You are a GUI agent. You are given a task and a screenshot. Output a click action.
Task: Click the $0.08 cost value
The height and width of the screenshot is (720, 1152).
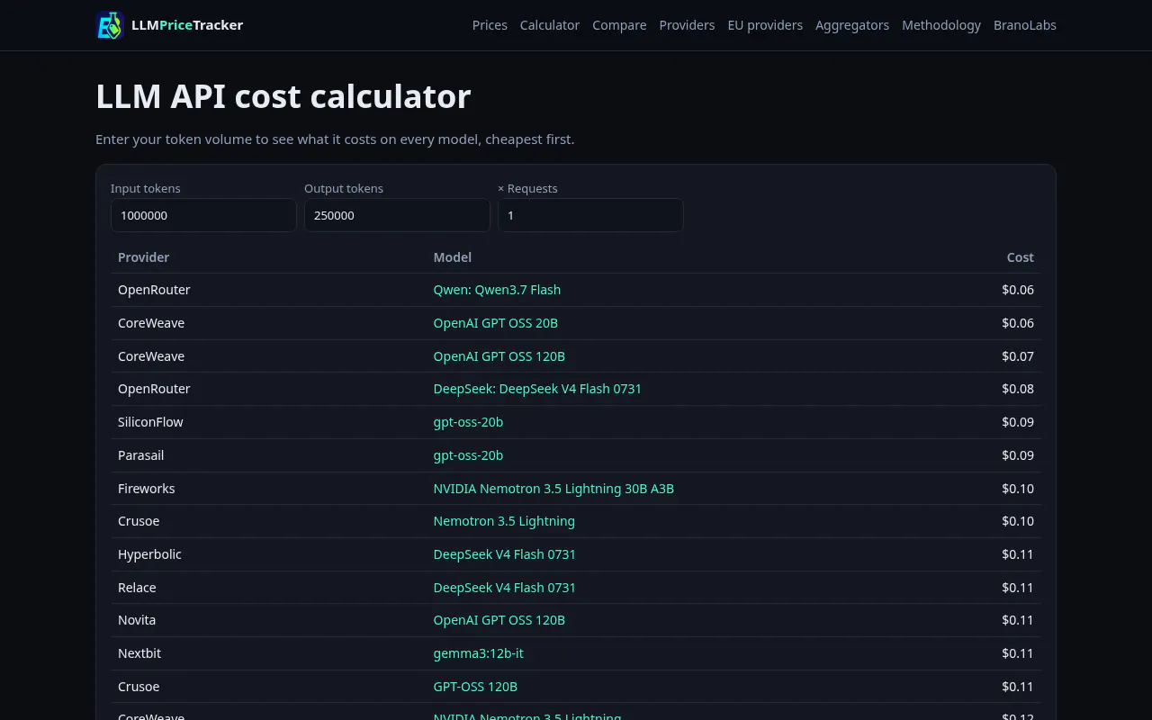1018,389
